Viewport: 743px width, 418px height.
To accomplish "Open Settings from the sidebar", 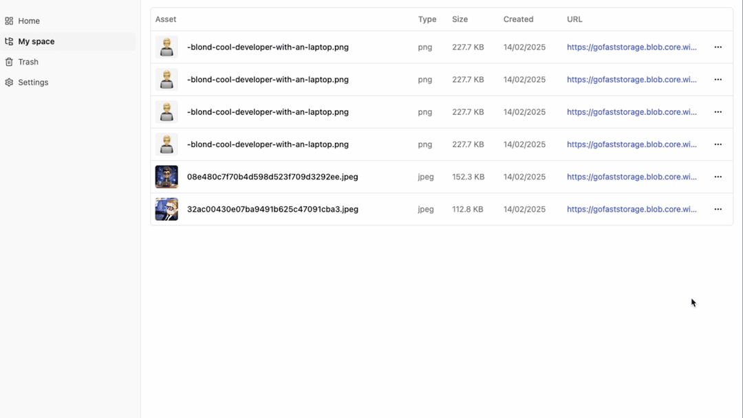I will pos(33,82).
